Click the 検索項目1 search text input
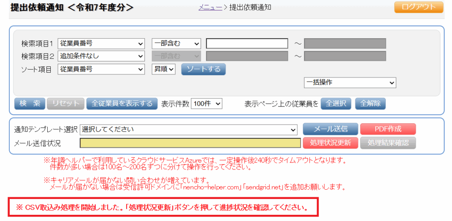 (247, 44)
